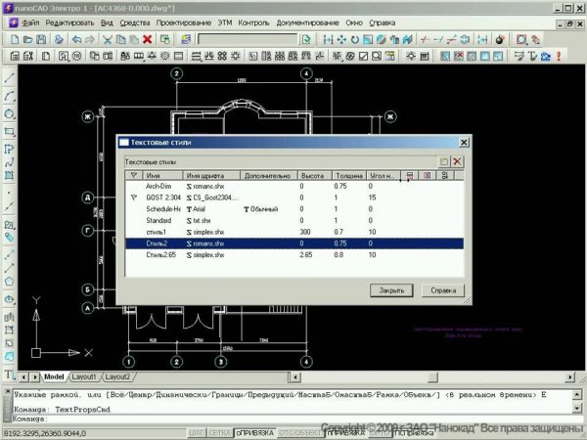Toggle ШАГ snap mode in status bar

pyautogui.click(x=197, y=433)
